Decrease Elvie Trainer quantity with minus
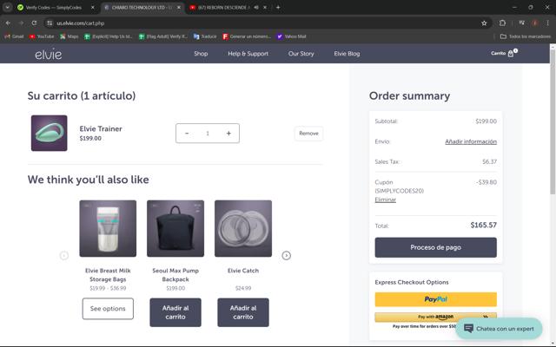This screenshot has height=347, width=556. (187, 133)
